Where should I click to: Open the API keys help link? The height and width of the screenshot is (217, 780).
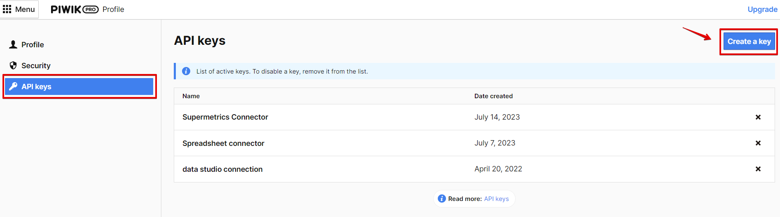(496, 199)
